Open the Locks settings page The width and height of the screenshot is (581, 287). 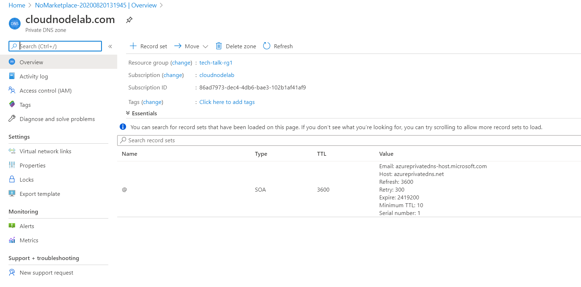click(x=27, y=180)
